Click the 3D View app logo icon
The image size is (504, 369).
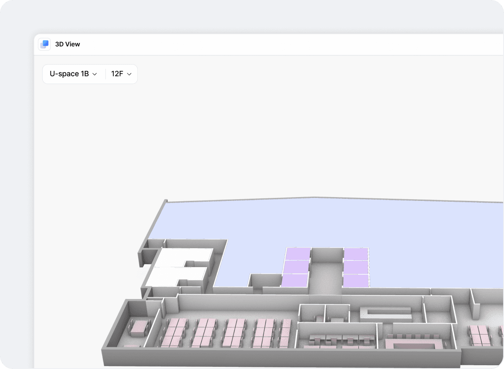44,44
